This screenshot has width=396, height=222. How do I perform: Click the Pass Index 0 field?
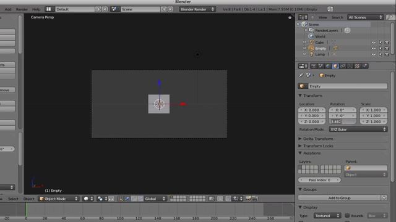[x=319, y=180]
